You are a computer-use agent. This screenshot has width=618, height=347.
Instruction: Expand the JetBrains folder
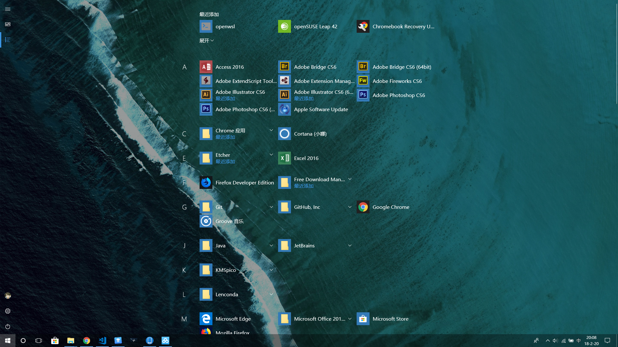pos(350,245)
